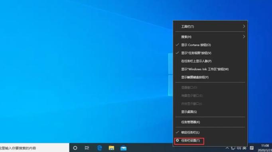This screenshot has height=152, width=272.
Task: Select 显示桌面(S) menu entry
Action: (210, 112)
